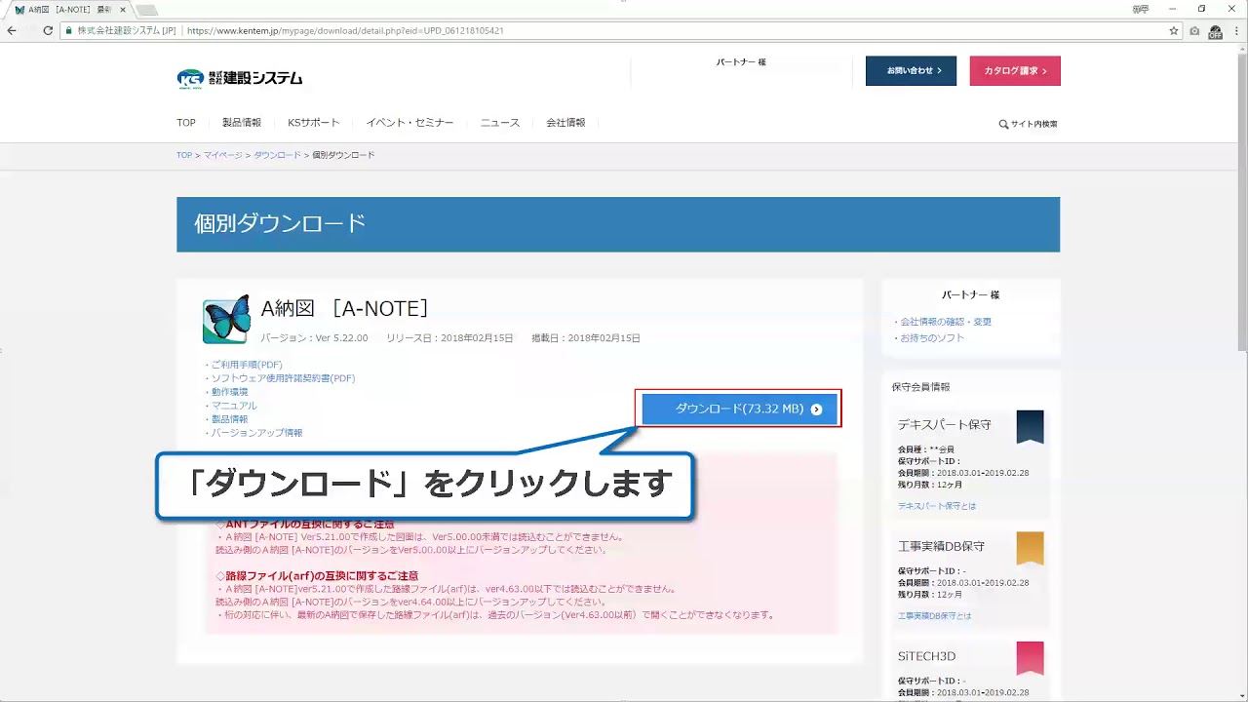Click the 保守会員情報 sidebar heading
The height and width of the screenshot is (702, 1248).
[x=920, y=387]
